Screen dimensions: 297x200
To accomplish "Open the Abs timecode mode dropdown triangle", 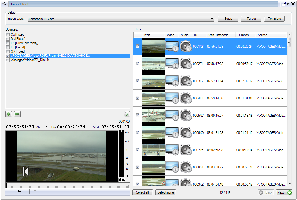I will pyautogui.click(x=47, y=127).
